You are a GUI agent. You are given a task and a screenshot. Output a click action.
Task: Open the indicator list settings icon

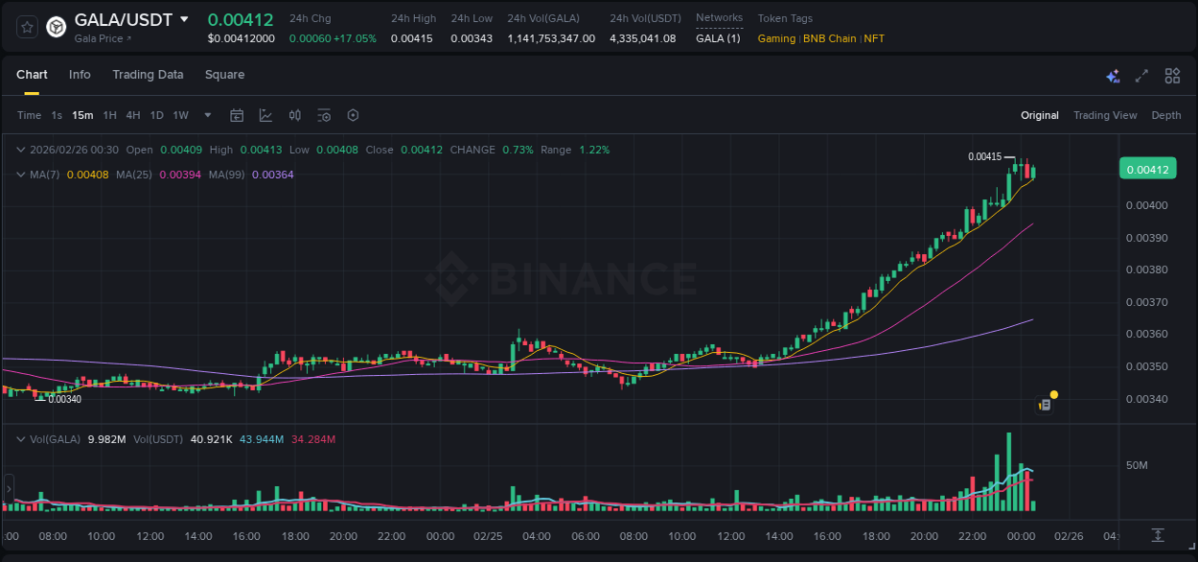[324, 115]
